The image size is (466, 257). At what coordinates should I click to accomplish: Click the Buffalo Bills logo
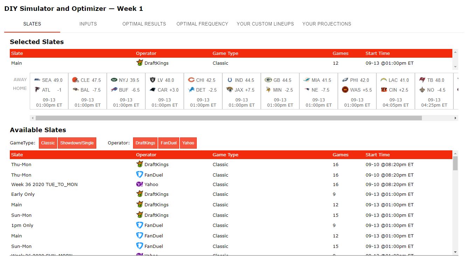click(x=114, y=90)
